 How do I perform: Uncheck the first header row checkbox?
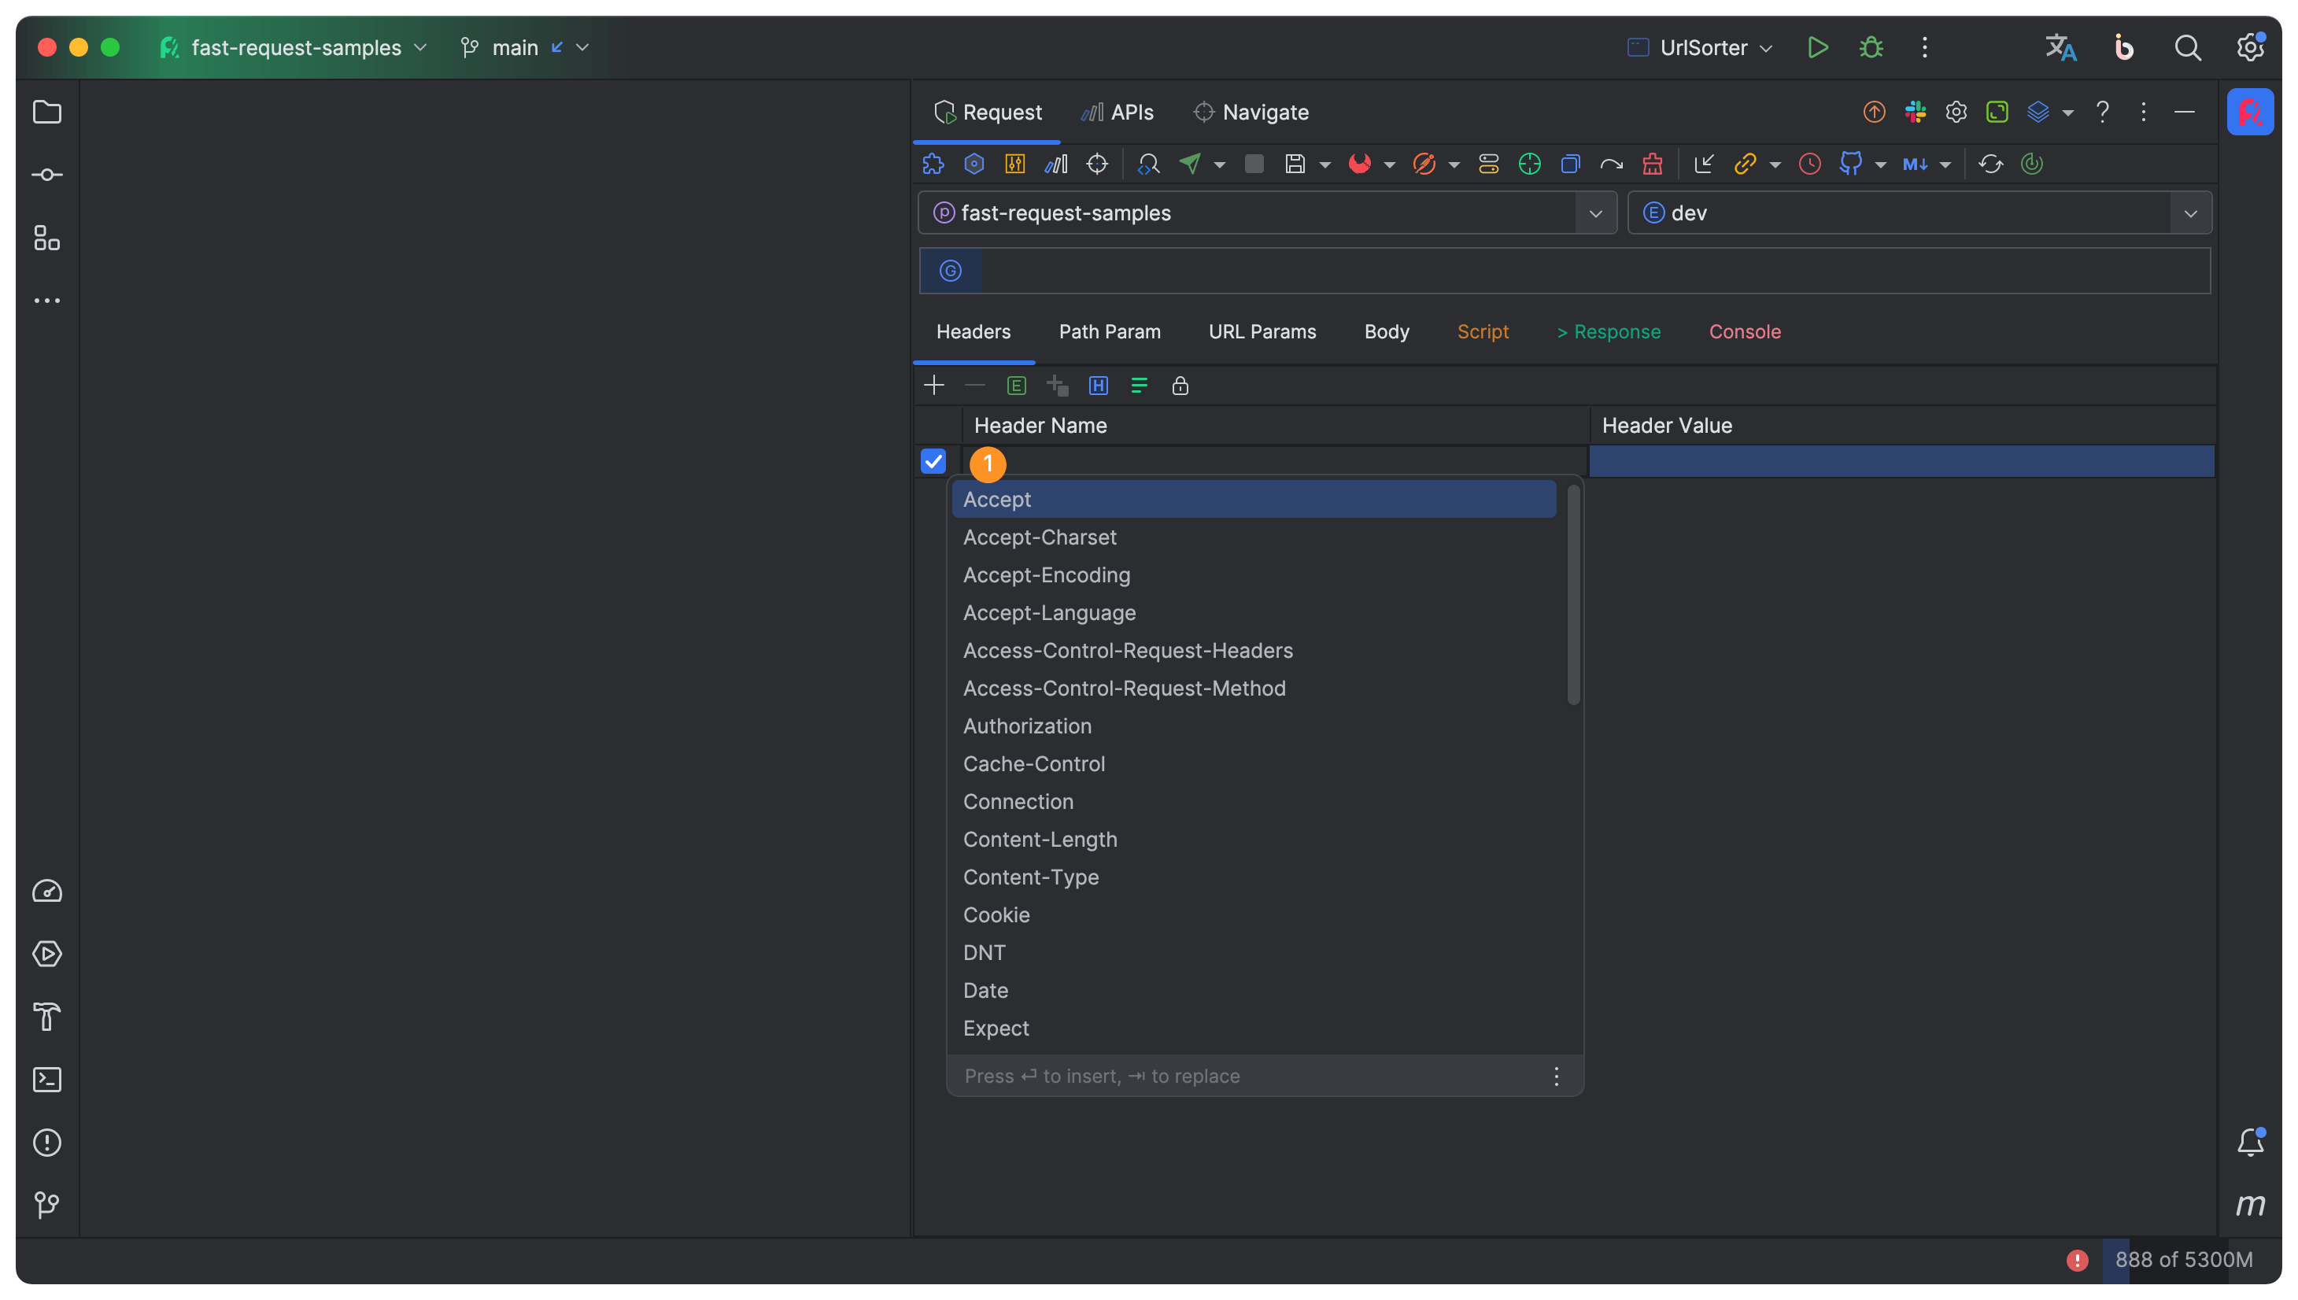point(933,462)
